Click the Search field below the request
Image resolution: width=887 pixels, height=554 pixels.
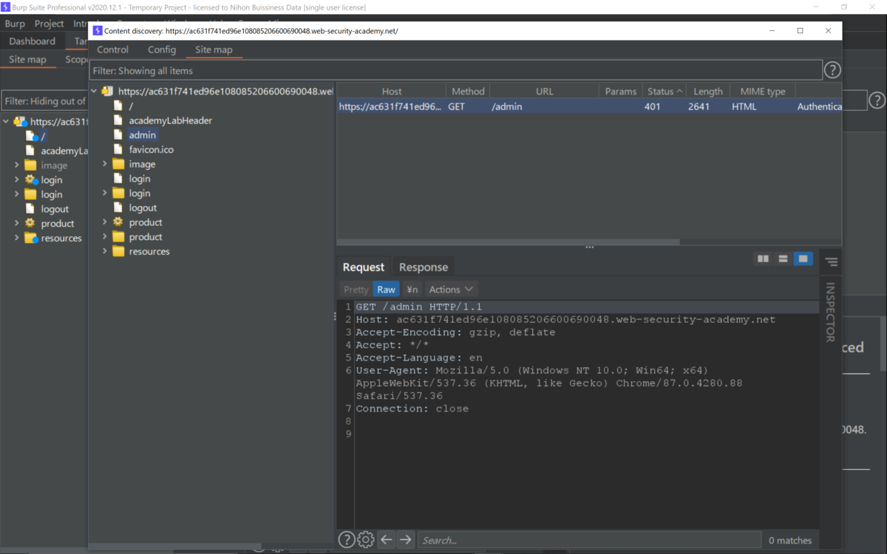[589, 540]
